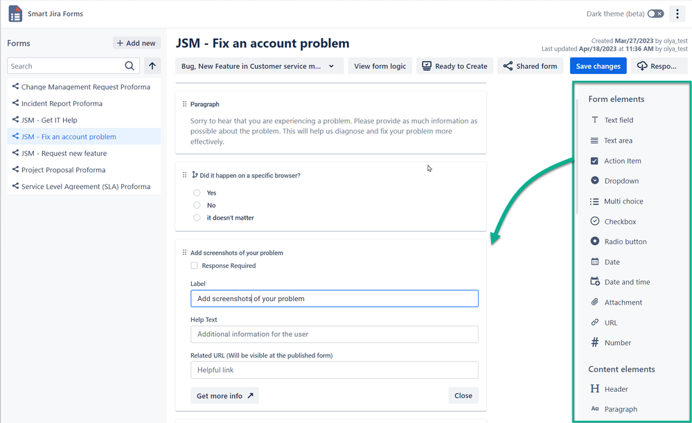Select the Multi choice form element

tap(623, 201)
